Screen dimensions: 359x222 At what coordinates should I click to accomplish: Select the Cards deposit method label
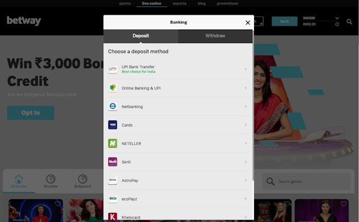tap(127, 125)
